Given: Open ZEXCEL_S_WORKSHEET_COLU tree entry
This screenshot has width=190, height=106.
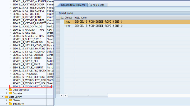Looking at the screenshot, I should click(30, 80).
